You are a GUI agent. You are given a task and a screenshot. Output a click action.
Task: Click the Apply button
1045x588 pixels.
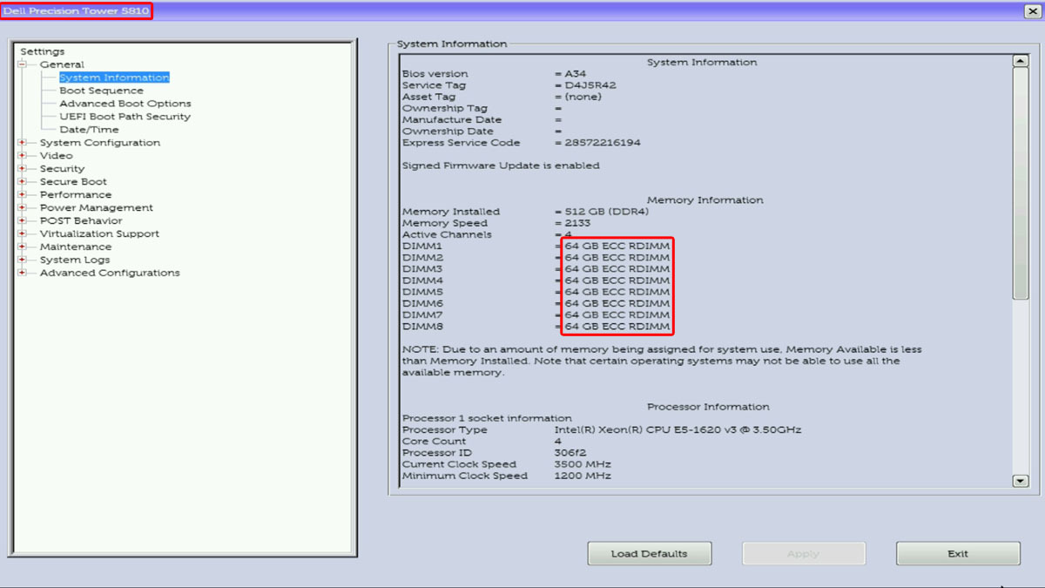coord(803,554)
